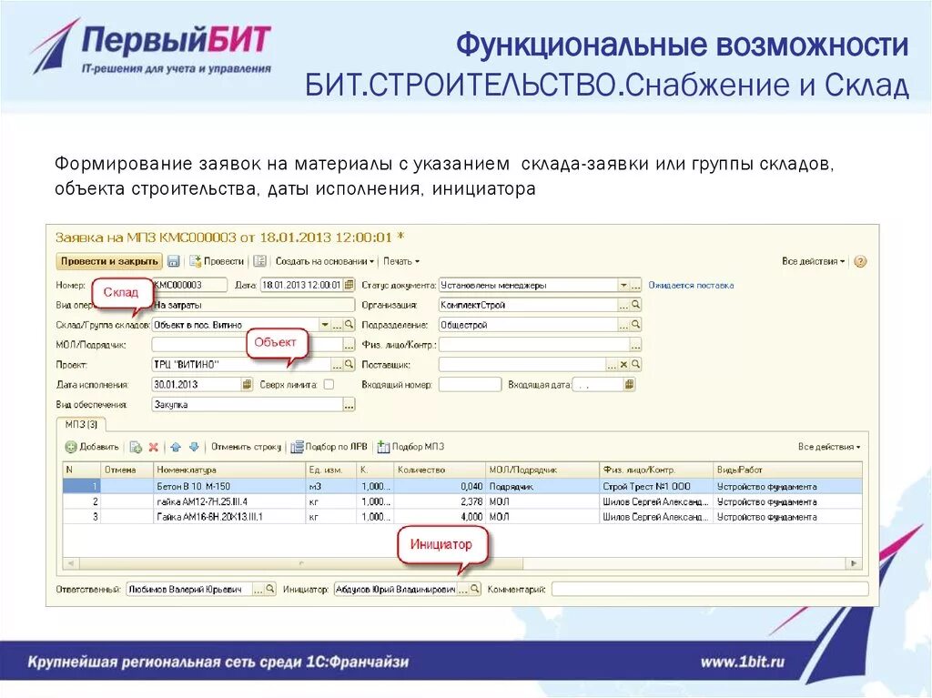Click the Строй Трест №1 ООО cell
932x698 pixels.
pyautogui.click(x=655, y=486)
